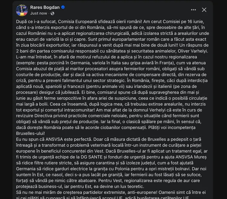Open the post's three-dot options menu

[x=193, y=10]
